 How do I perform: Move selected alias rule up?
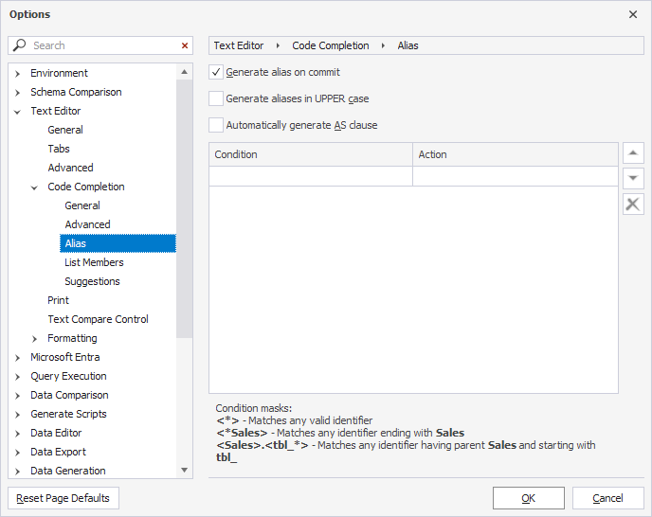(633, 153)
